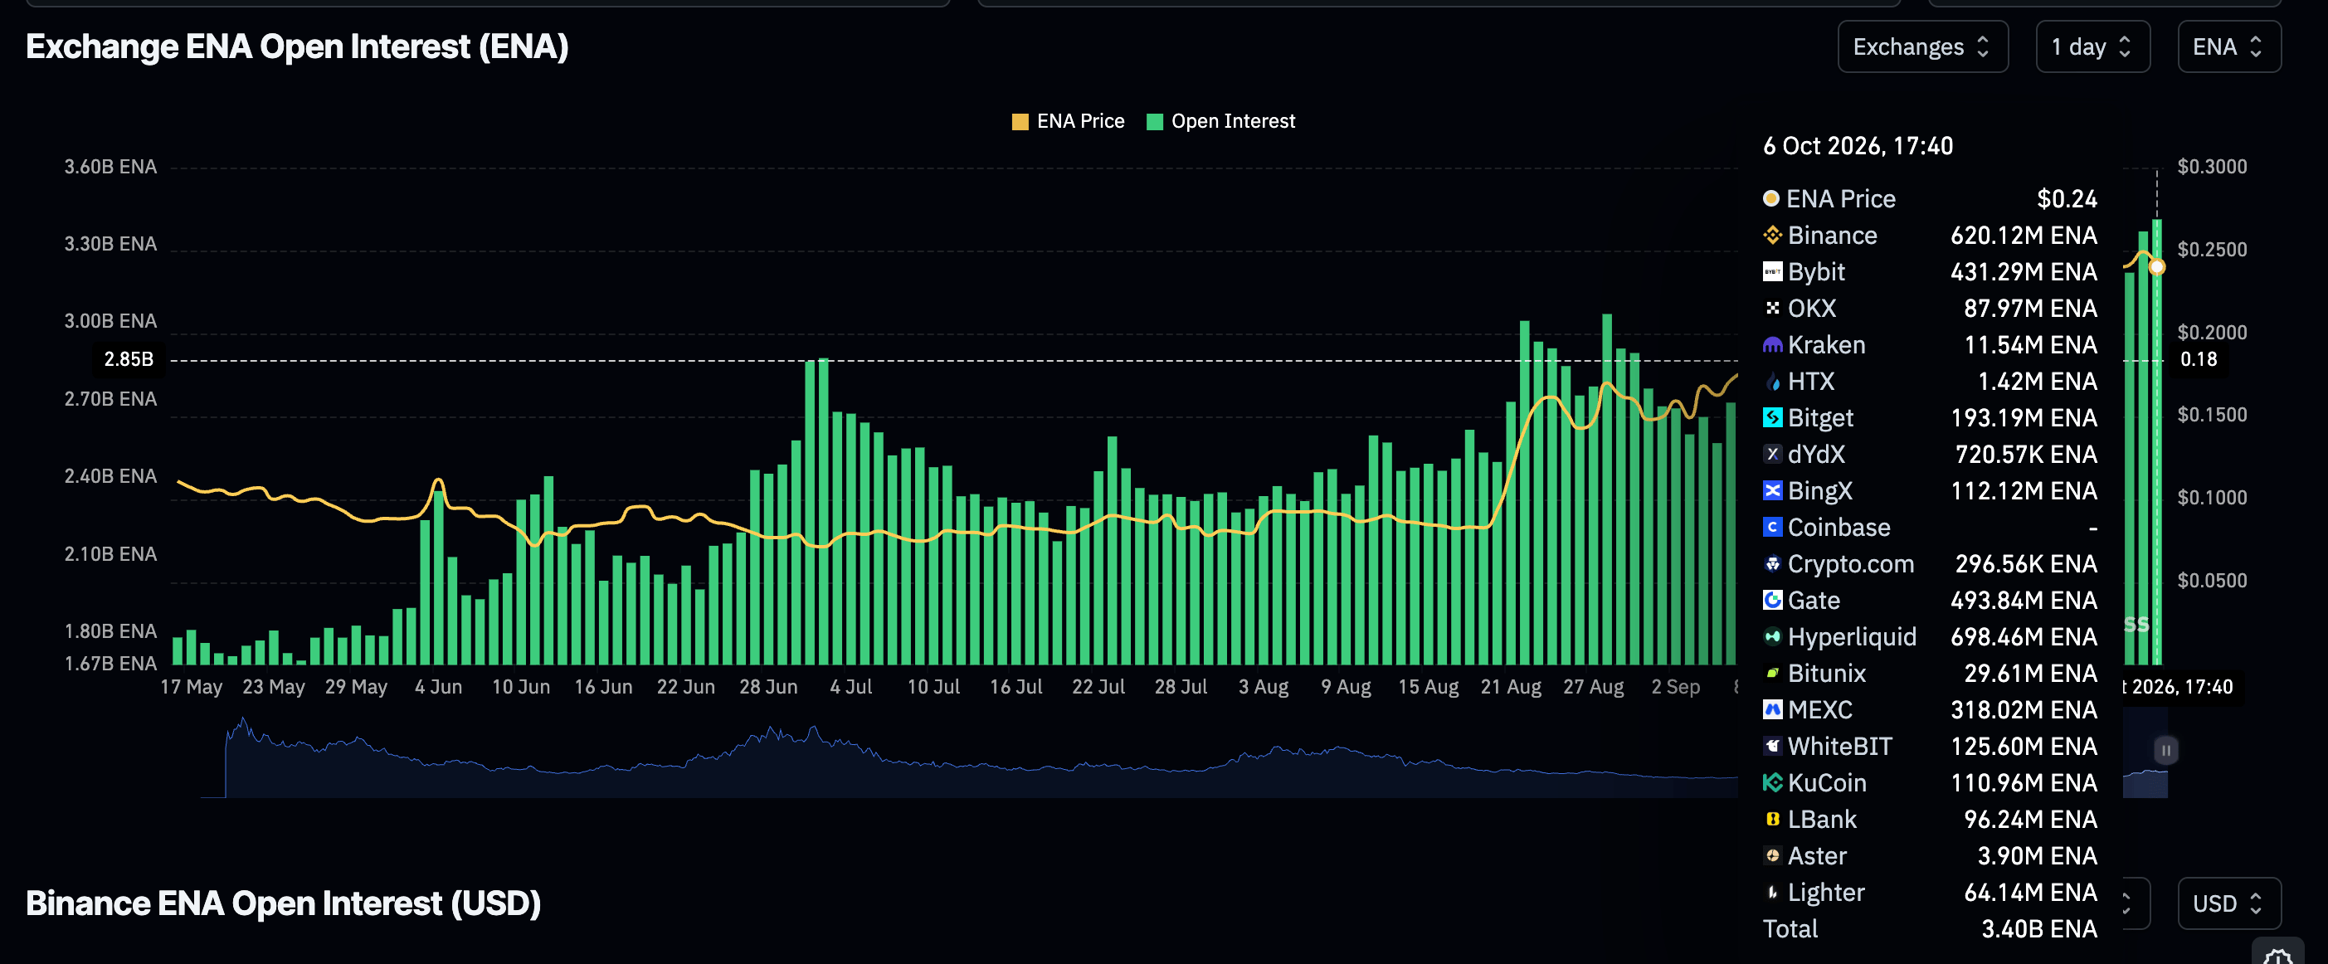Image resolution: width=2328 pixels, height=964 pixels.
Task: Click the Coinbase logo in tooltip
Action: (1772, 527)
